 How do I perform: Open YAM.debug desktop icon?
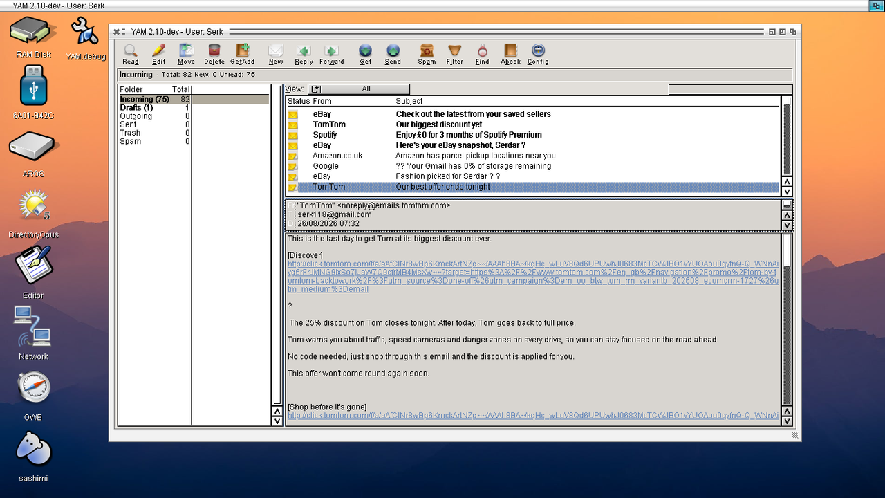click(86, 39)
